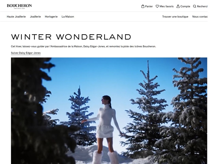Follow the Suivez Daisy Edgar-Jones link
218x164 pixels.
coord(26,53)
